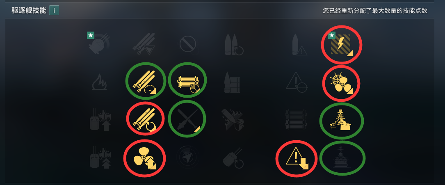
Task: Click the 驱逐舰技能 section title
Action: 29,11
